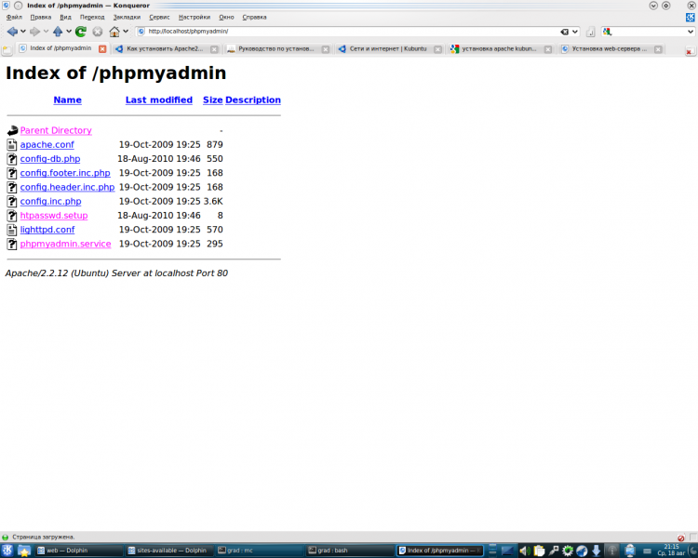Open a new tab with left tab-bar icon
Screen dimensions: 698x558
tap(7, 50)
